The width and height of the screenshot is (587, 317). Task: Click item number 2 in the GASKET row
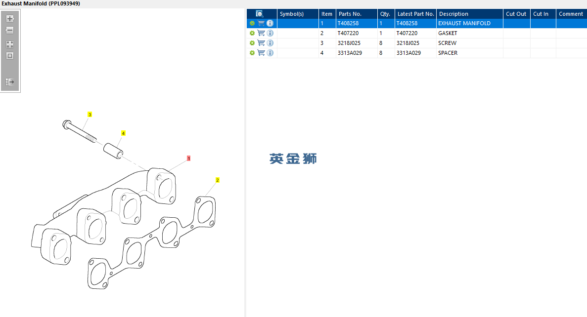tap(321, 33)
